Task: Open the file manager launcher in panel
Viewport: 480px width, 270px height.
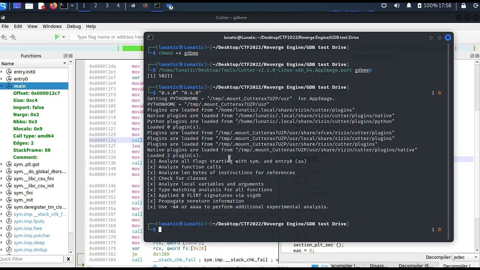Action: click(x=29, y=6)
